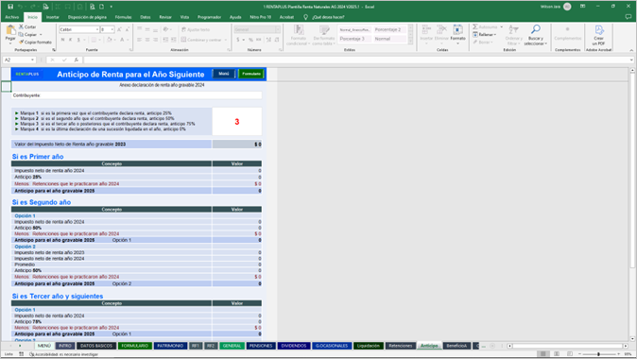Open the General number format dropdown
This screenshot has height=359, width=637.
click(278, 29)
